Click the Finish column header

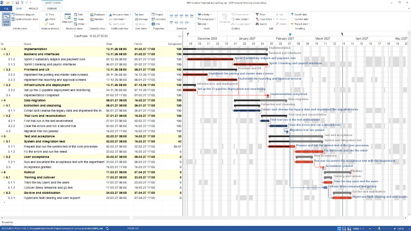148,44
